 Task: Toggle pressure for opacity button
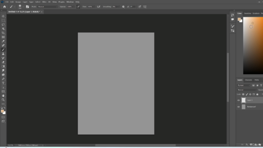click(x=78, y=7)
